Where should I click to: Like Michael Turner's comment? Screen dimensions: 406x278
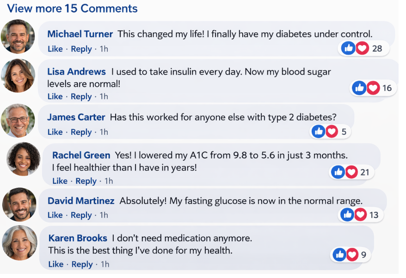[55, 49]
